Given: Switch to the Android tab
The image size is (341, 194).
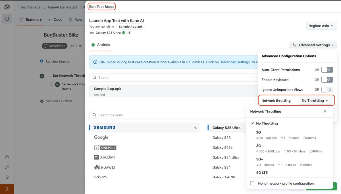Looking at the screenshot, I should (x=101, y=45).
